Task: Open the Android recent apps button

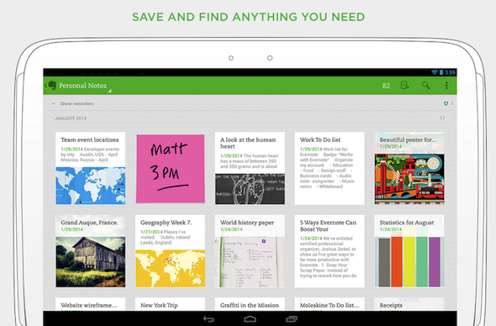Action: click(292, 319)
